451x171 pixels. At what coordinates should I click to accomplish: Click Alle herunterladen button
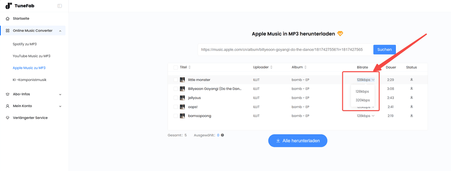pyautogui.click(x=298, y=140)
